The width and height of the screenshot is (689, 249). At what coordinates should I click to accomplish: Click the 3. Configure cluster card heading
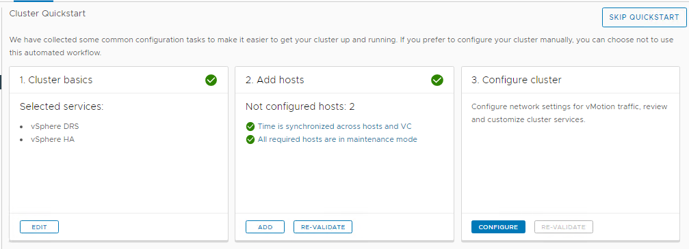click(517, 80)
